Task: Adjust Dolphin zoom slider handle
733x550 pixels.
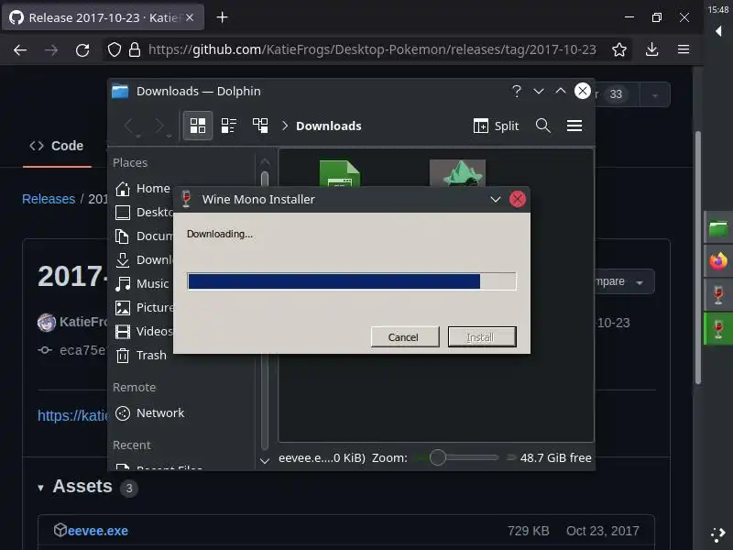Action: pyautogui.click(x=438, y=457)
